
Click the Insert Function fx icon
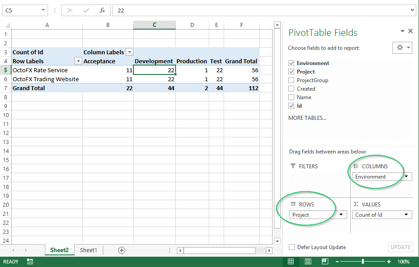click(x=102, y=10)
